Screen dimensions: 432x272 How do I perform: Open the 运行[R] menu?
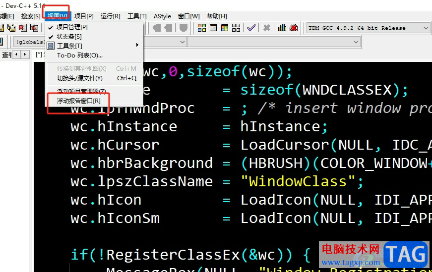(x=110, y=16)
